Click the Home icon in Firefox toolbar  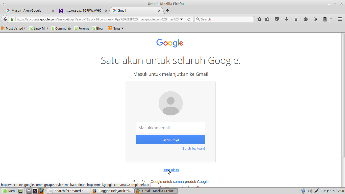click(296, 19)
